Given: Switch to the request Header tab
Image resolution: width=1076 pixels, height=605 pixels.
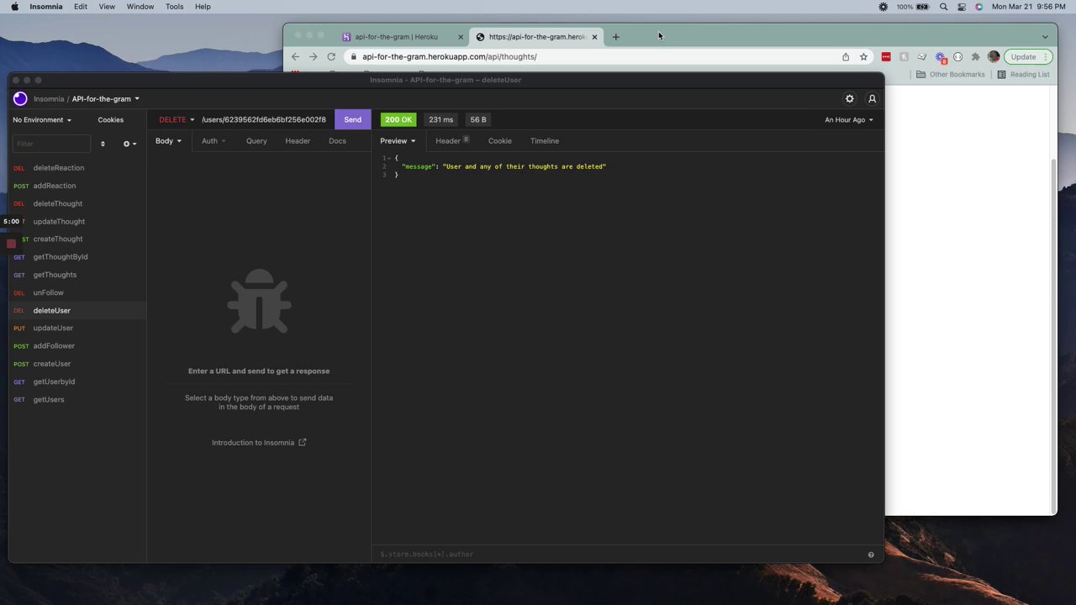Looking at the screenshot, I should point(298,141).
